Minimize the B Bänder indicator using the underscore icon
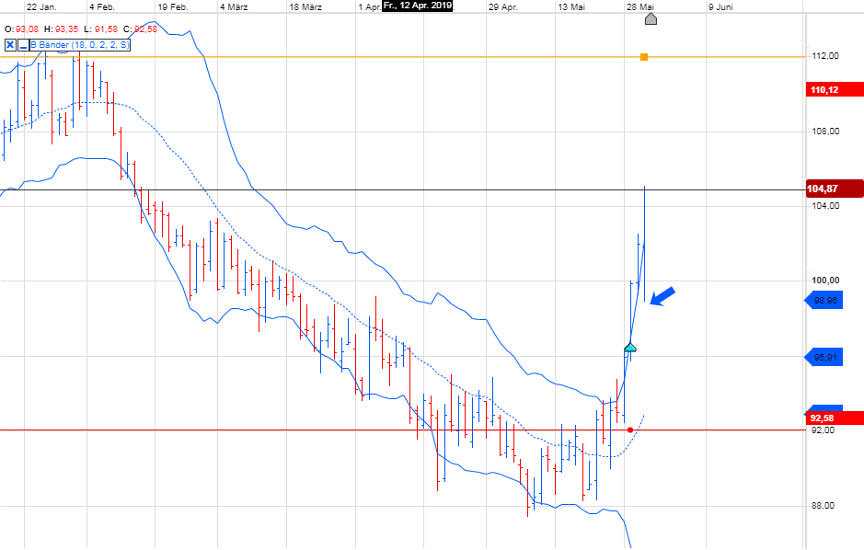The height and width of the screenshot is (550, 864). click(23, 44)
